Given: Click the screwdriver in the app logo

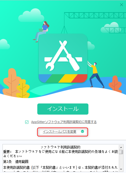Looking at the screenshot, I should 69,56.
